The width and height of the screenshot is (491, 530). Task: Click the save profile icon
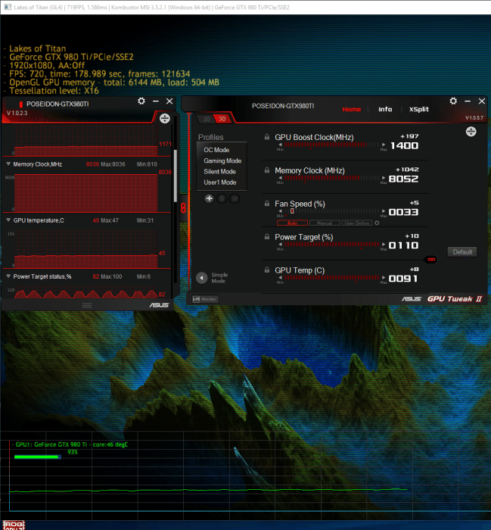pyautogui.click(x=235, y=198)
